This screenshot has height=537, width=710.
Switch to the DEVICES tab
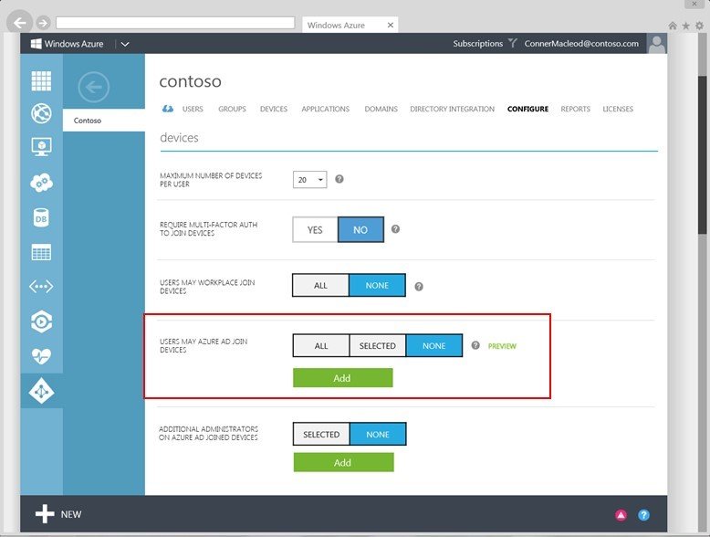(x=274, y=109)
